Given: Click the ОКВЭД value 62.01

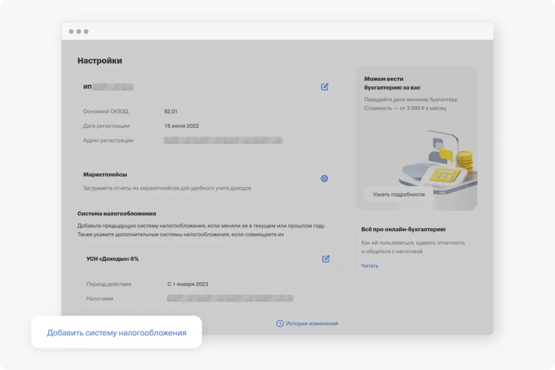Looking at the screenshot, I should pyautogui.click(x=170, y=111).
